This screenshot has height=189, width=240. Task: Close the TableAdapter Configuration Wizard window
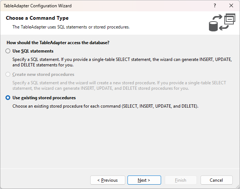click(x=231, y=6)
